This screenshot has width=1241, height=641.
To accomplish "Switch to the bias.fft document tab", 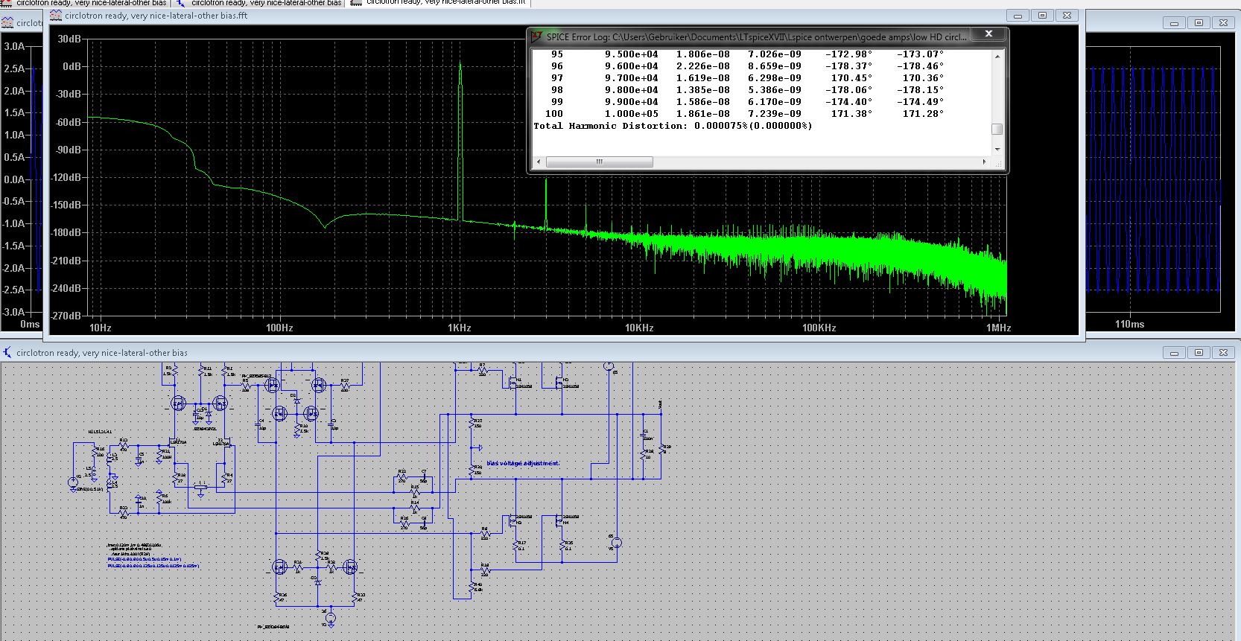I will (x=439, y=3).
